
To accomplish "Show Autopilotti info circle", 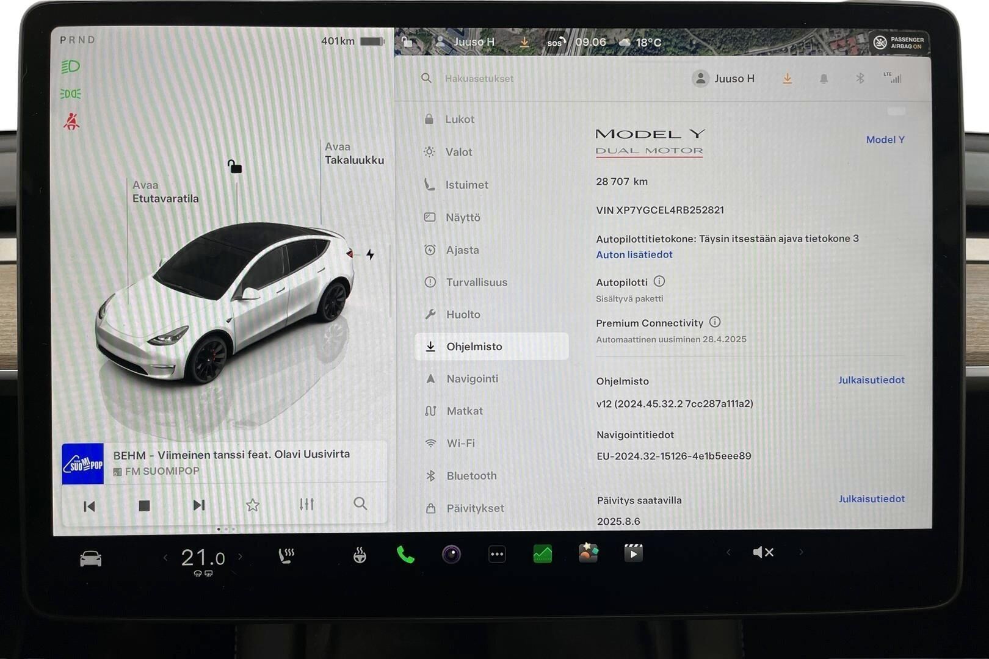I will pyautogui.click(x=659, y=281).
